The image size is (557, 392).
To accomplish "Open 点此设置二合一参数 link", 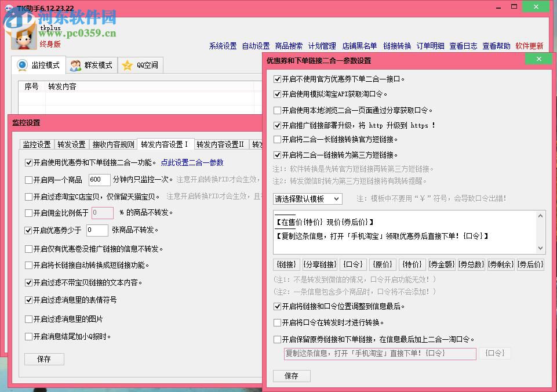I will click(x=192, y=162).
